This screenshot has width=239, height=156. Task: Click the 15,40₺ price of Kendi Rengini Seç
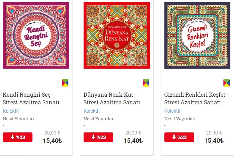point(52,140)
